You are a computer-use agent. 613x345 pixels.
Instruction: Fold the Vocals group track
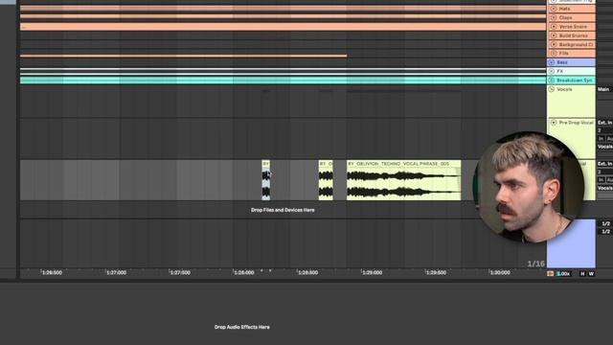[552, 89]
